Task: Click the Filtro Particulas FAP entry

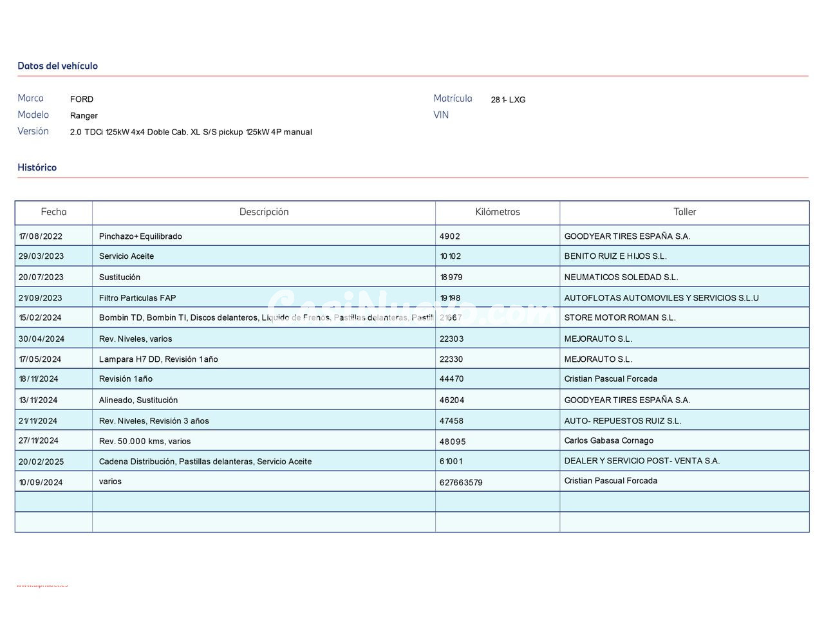Action: pyautogui.click(x=137, y=298)
